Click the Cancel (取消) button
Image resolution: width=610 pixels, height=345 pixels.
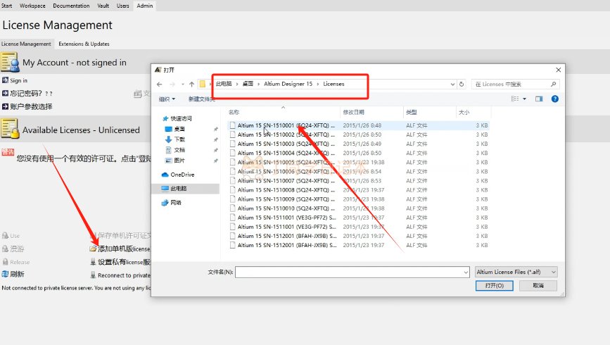538,286
